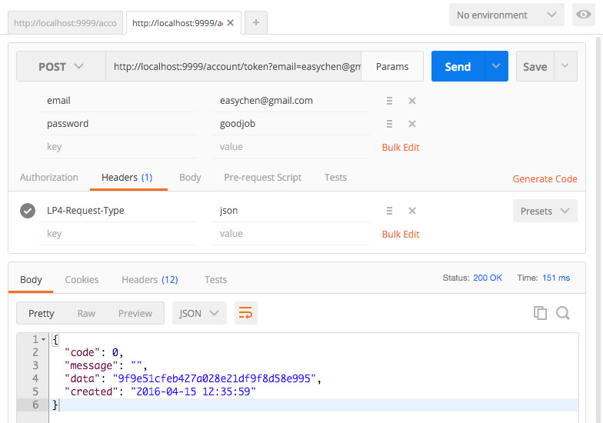This screenshot has height=423, width=603.
Task: Search within the response body
Action: 563,313
